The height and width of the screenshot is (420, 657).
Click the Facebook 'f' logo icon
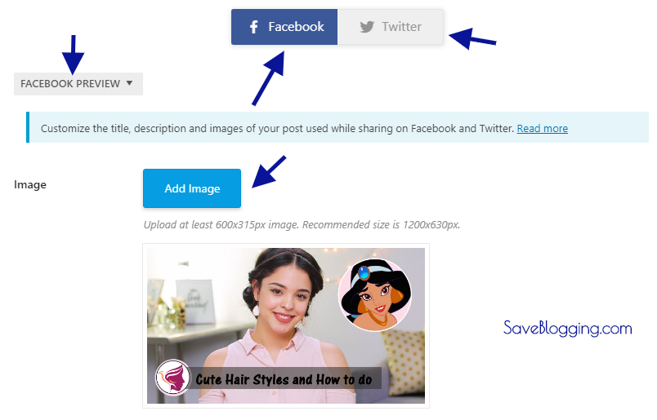click(253, 27)
